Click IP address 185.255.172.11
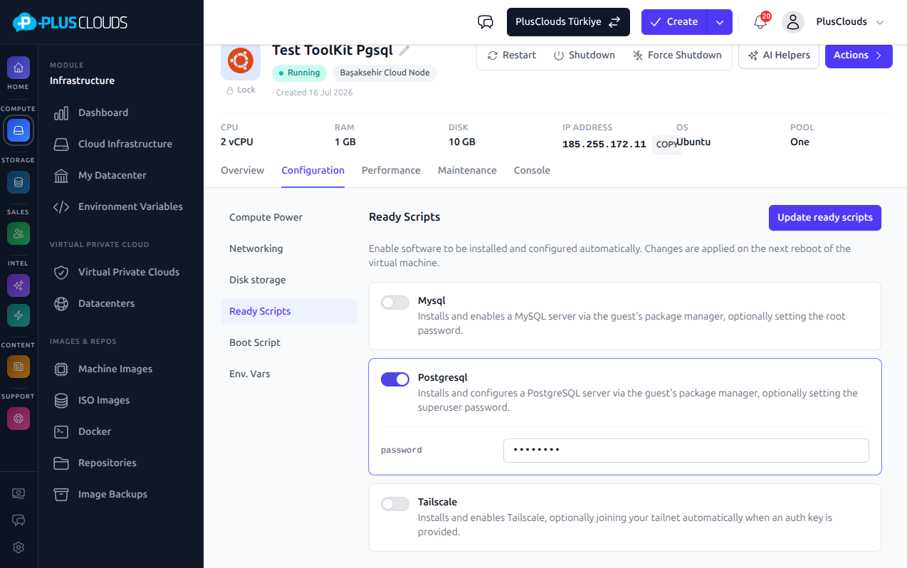 coord(604,144)
